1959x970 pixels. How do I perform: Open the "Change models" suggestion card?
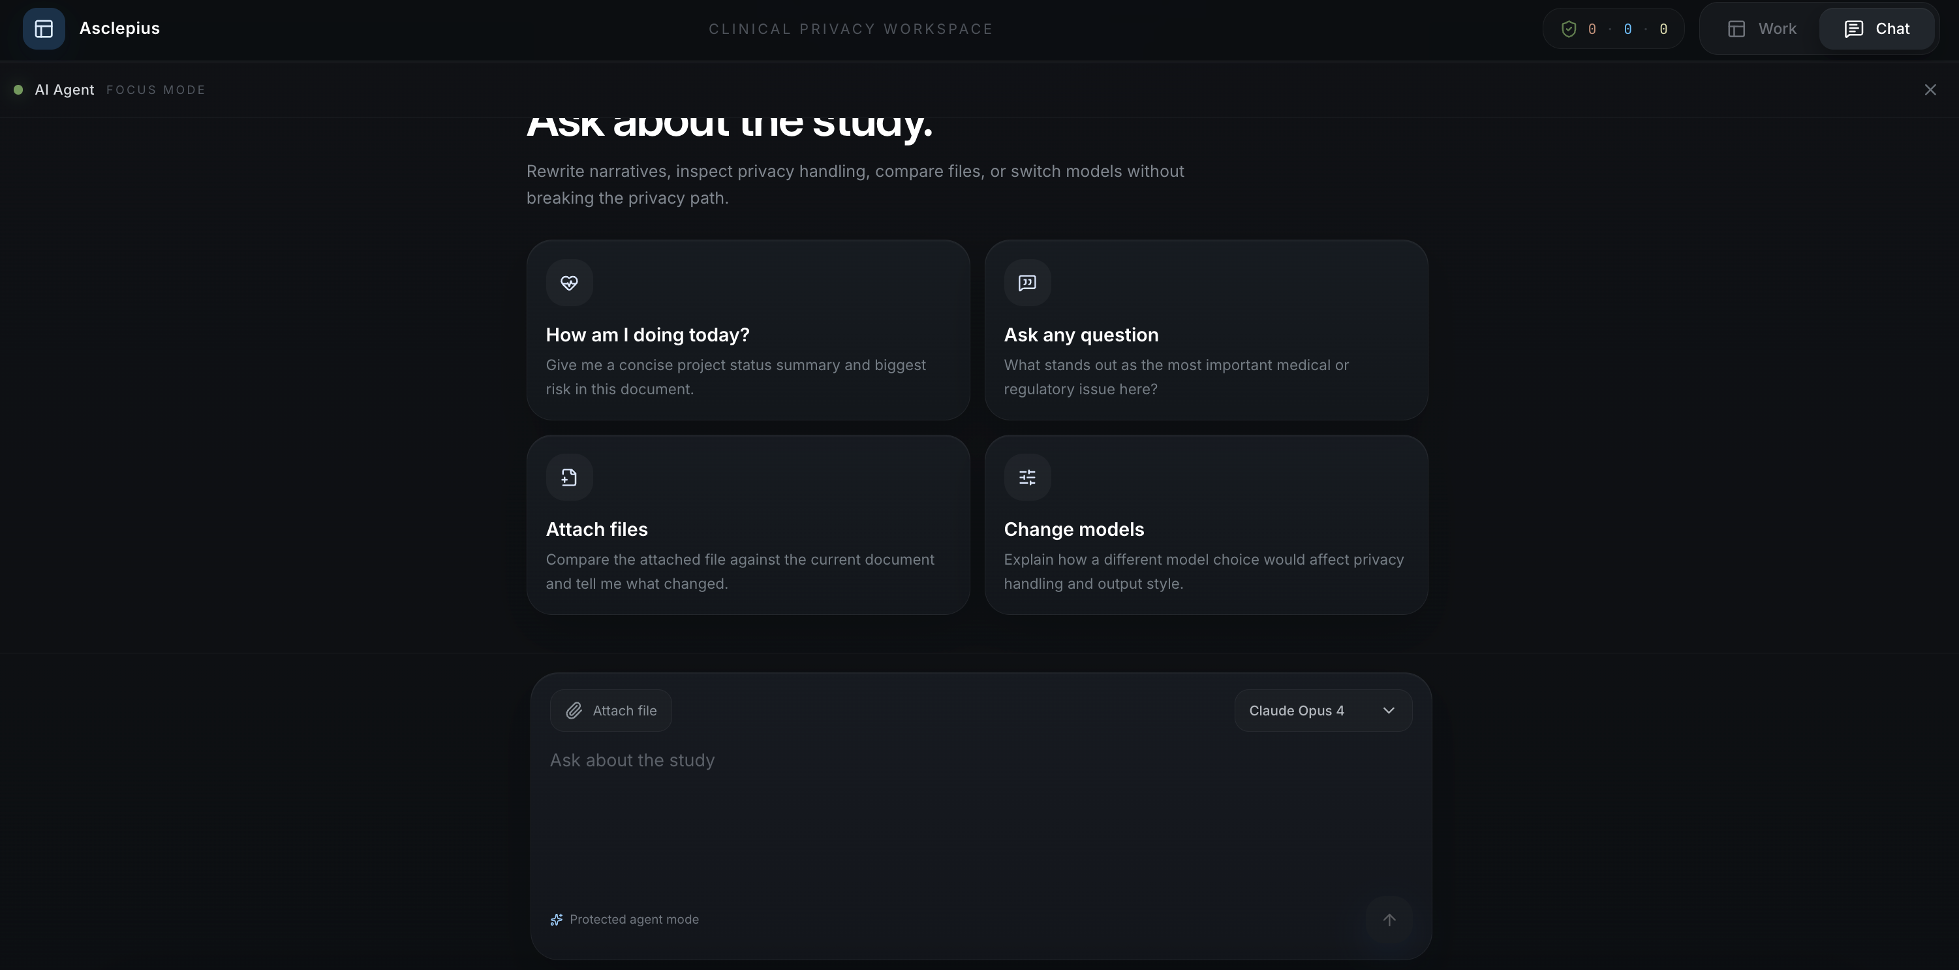click(x=1205, y=525)
